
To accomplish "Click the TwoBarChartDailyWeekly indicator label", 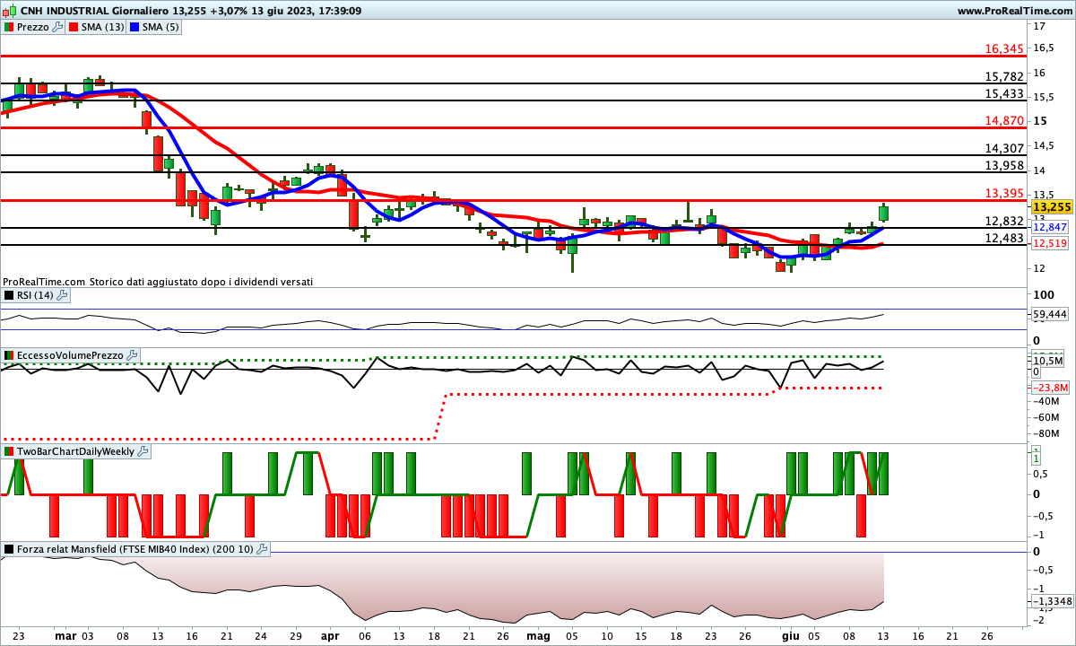I will pos(75,451).
